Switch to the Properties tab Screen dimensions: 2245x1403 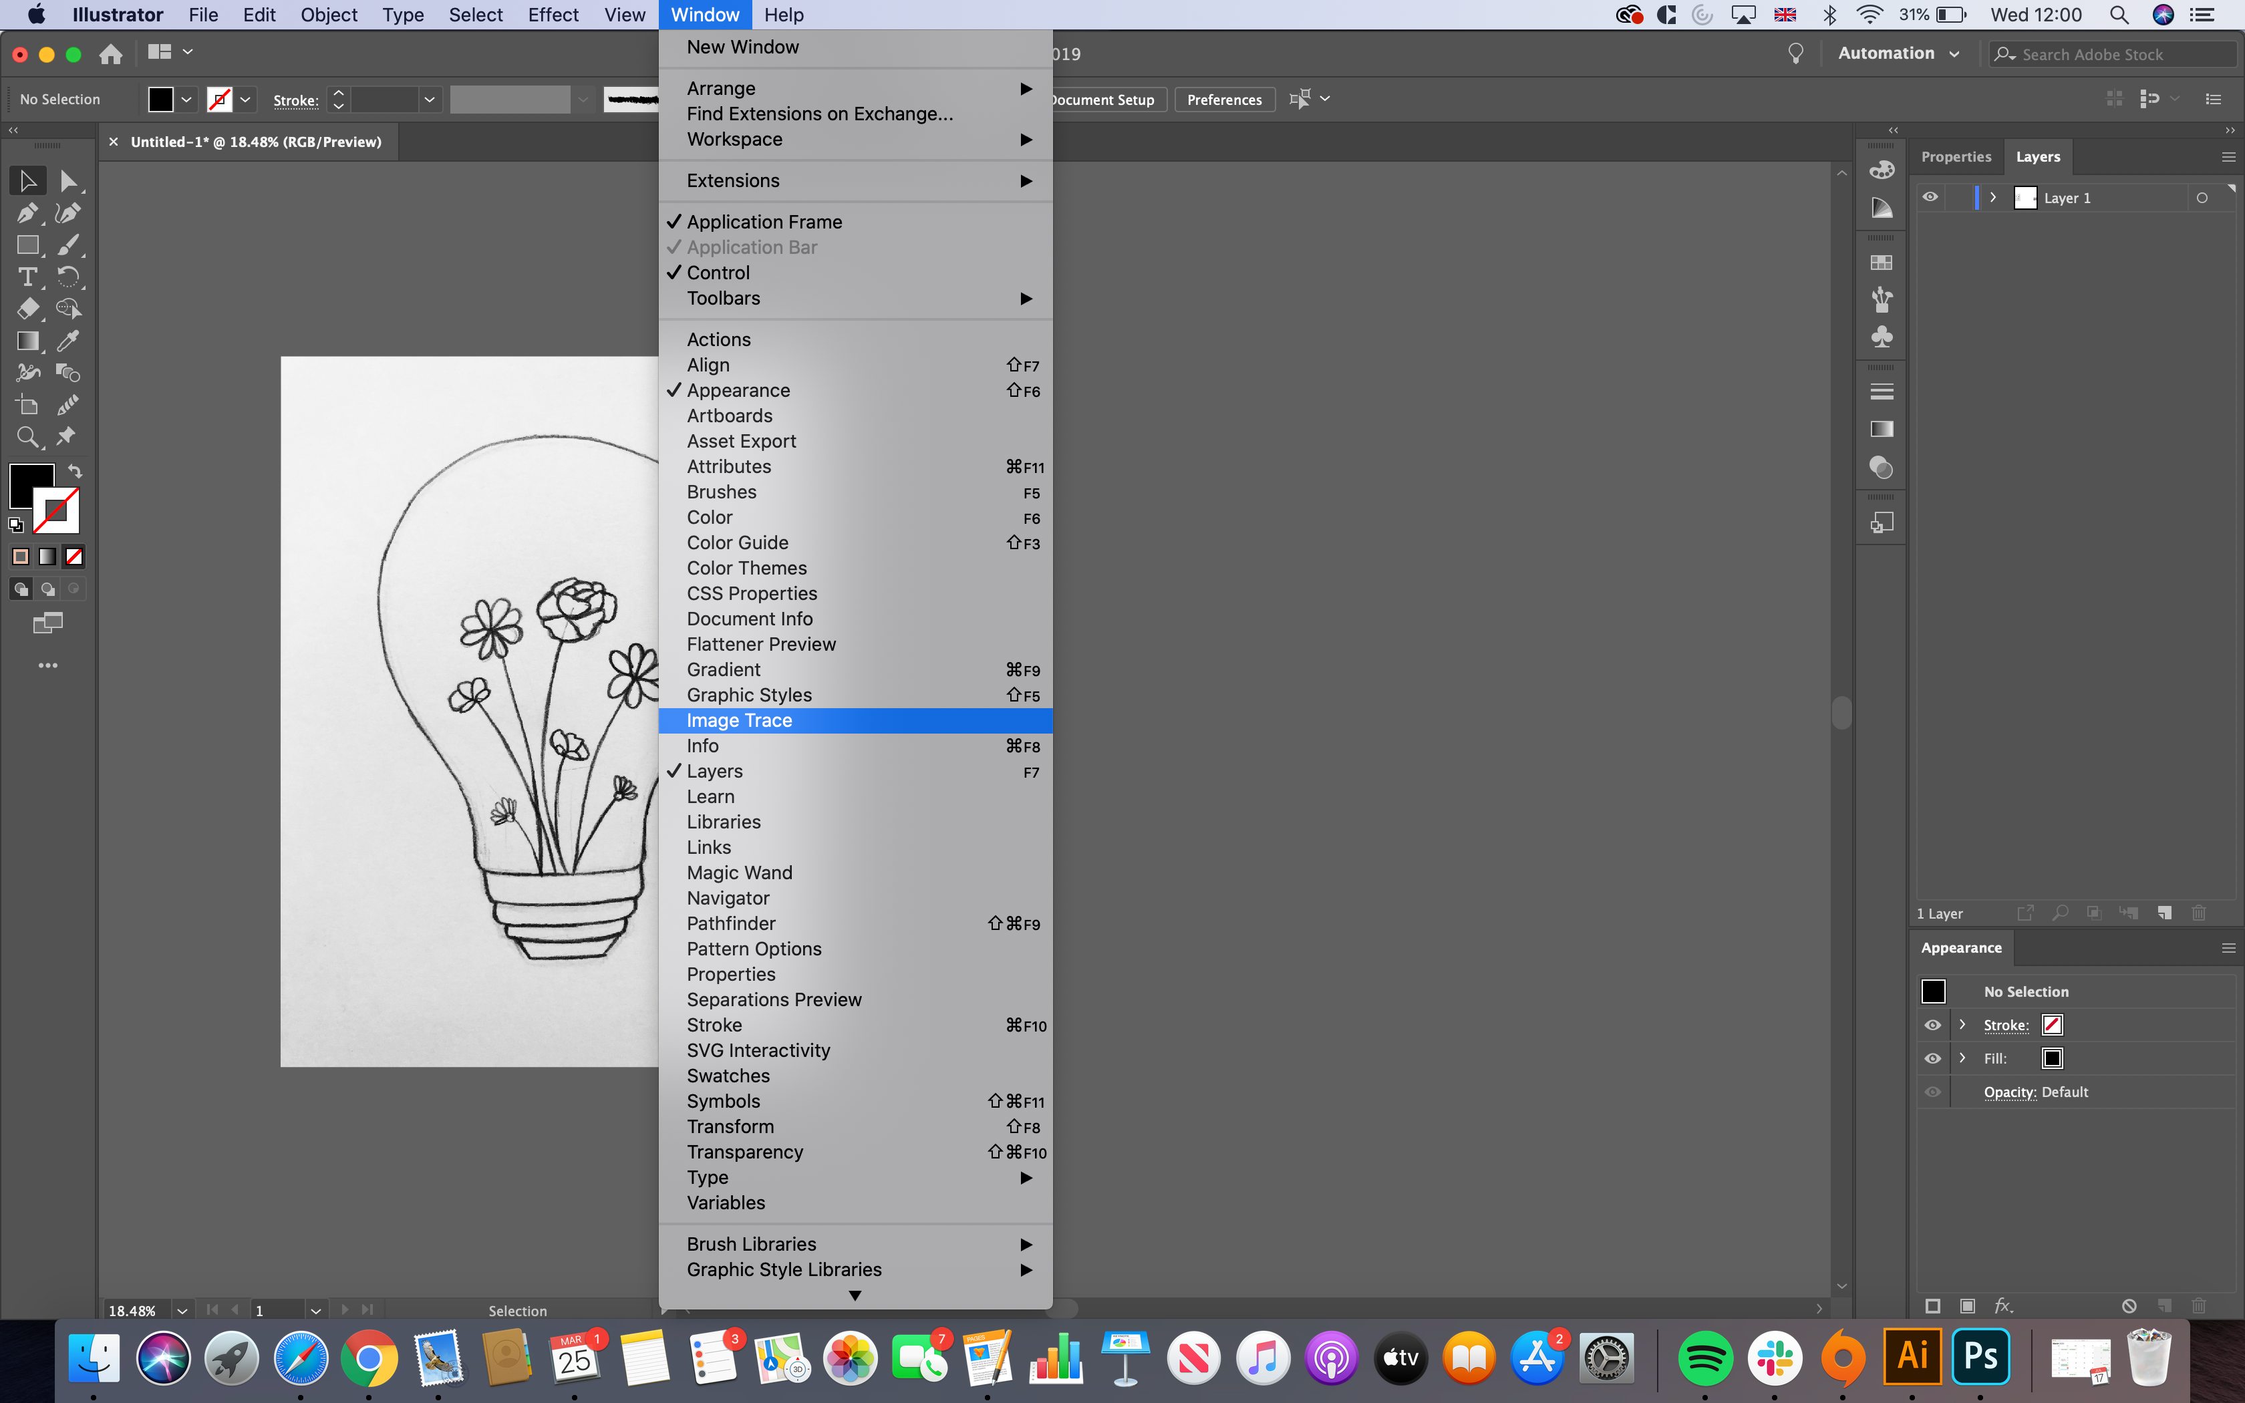click(x=1956, y=157)
